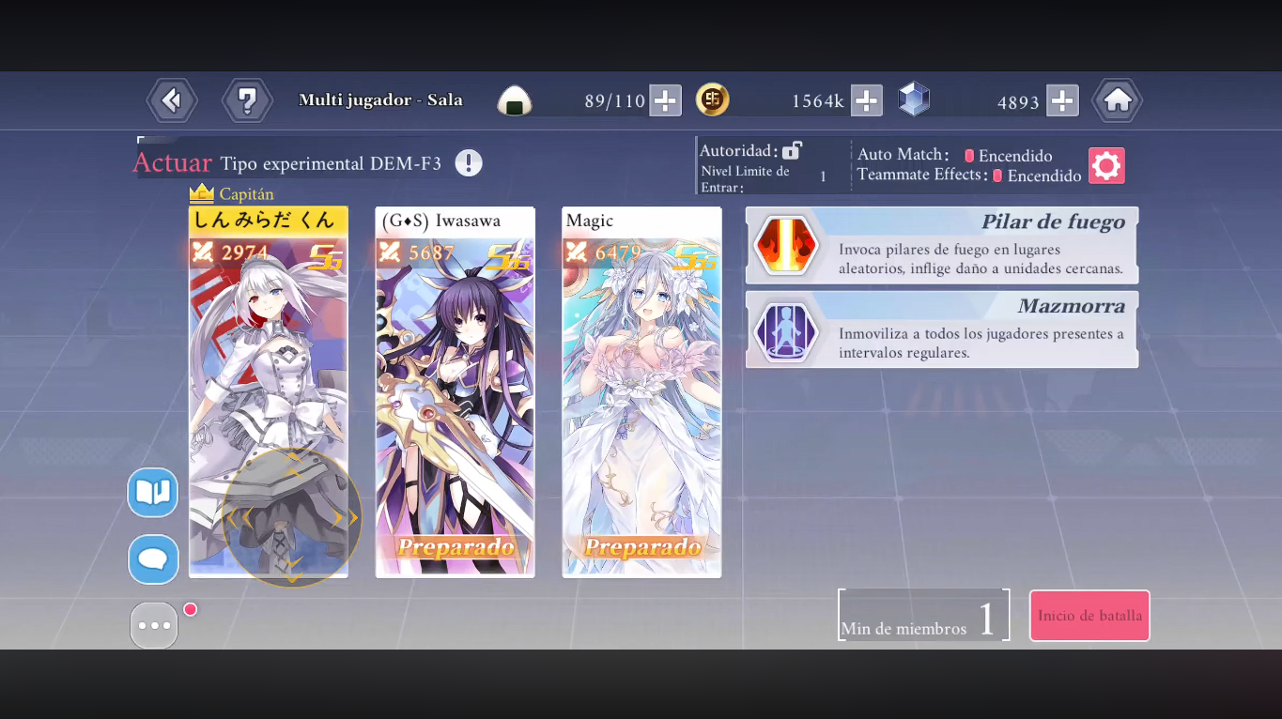Select the (G♦S) Iwasawa player card
Viewport: 1282px width, 719px height.
pyautogui.click(x=456, y=392)
